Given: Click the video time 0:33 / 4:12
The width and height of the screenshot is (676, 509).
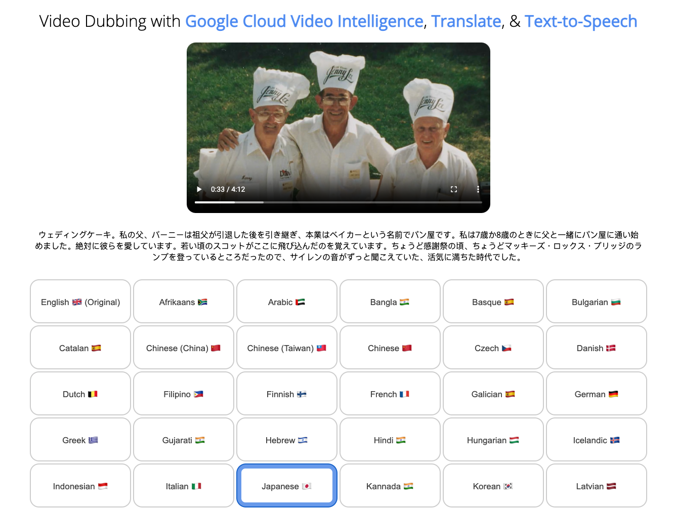Looking at the screenshot, I should [228, 189].
